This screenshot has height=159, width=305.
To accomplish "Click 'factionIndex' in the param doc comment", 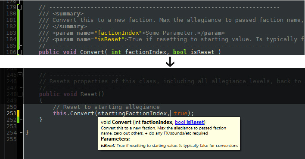I will pos(118,33).
